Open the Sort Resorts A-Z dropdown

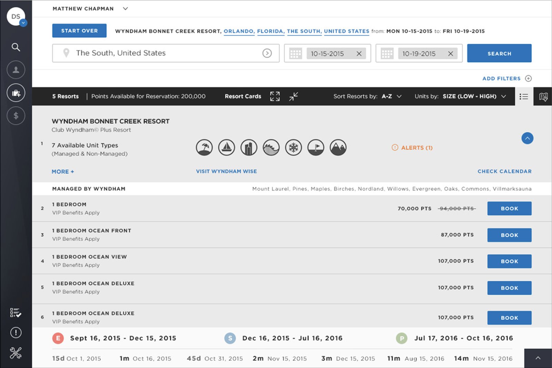click(392, 96)
